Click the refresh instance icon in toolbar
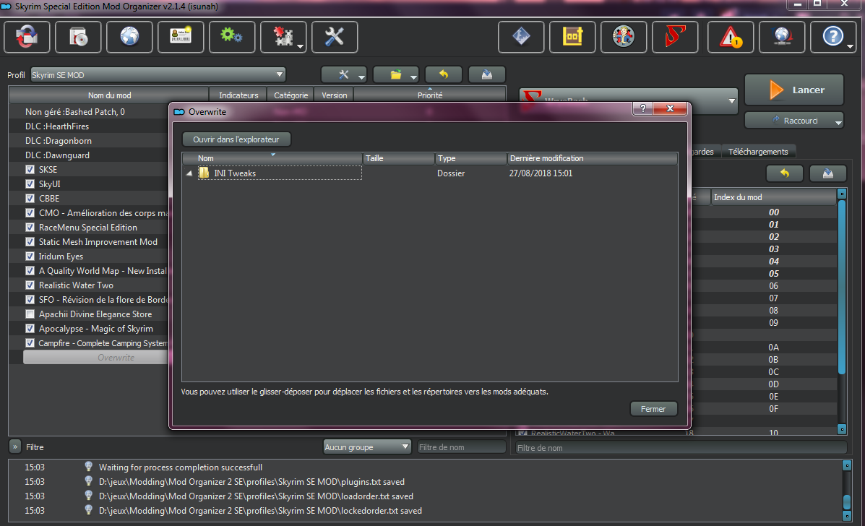This screenshot has width=865, height=526. (27, 37)
